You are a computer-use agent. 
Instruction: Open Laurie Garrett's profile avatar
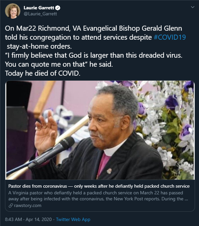click(13, 11)
